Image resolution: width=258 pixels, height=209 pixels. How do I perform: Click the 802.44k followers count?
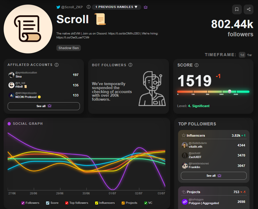[232, 24]
